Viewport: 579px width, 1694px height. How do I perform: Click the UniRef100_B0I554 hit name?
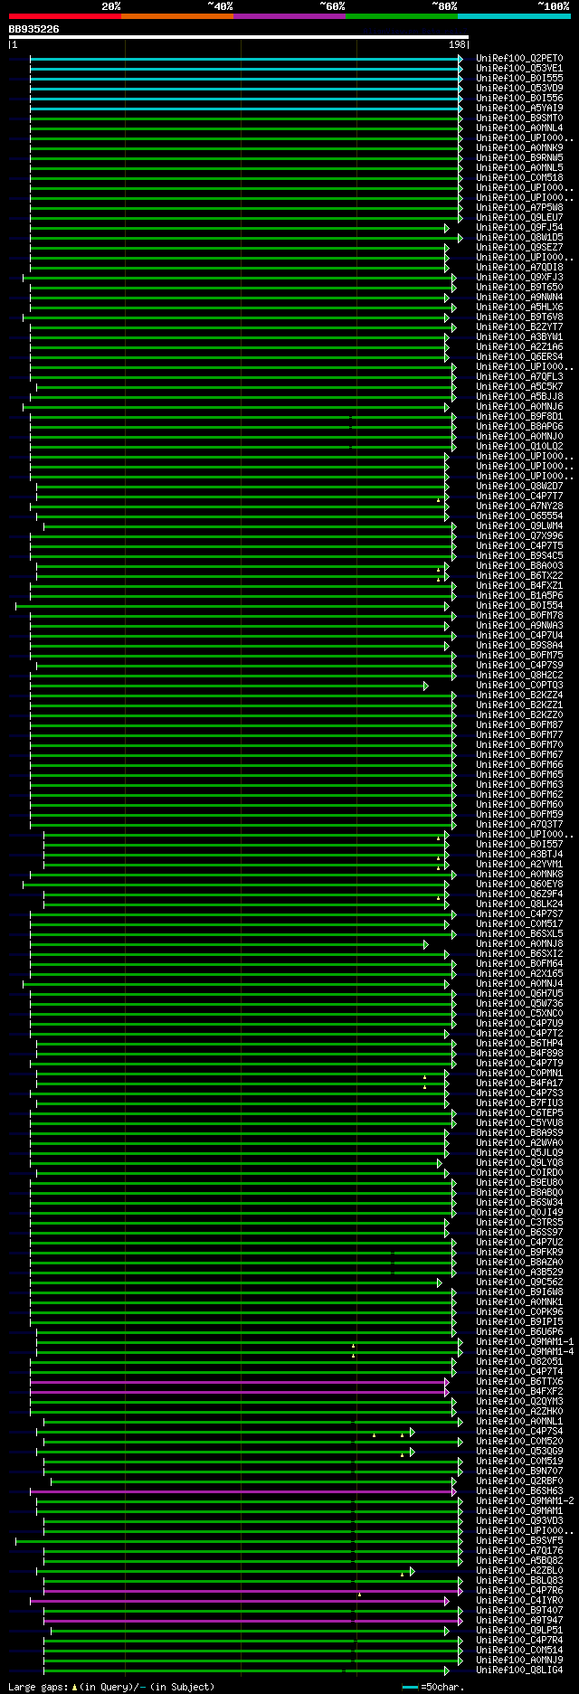click(x=519, y=605)
